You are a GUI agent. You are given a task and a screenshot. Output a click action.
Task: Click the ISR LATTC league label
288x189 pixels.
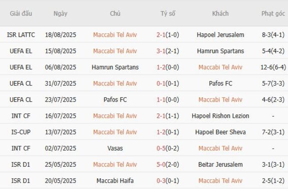[x=21, y=35]
